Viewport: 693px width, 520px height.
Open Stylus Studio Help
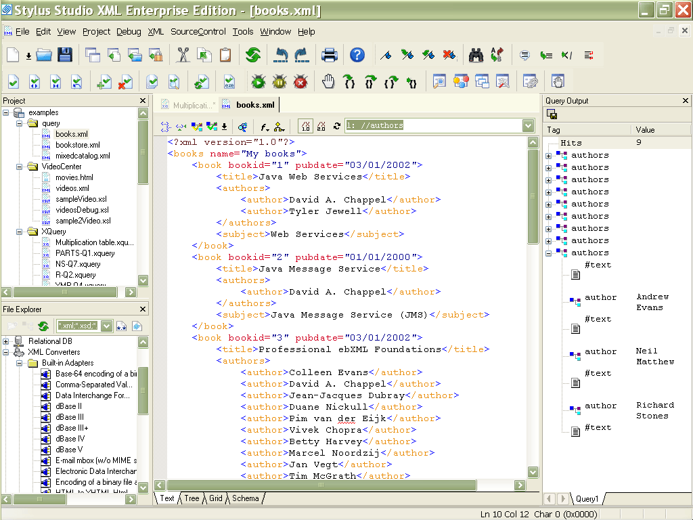point(358,56)
